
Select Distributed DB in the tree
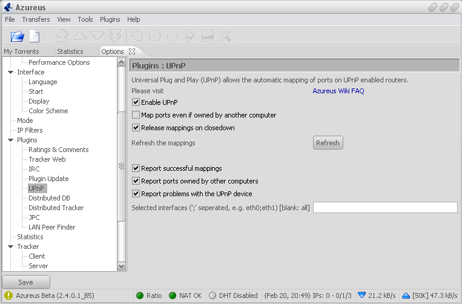(x=49, y=198)
